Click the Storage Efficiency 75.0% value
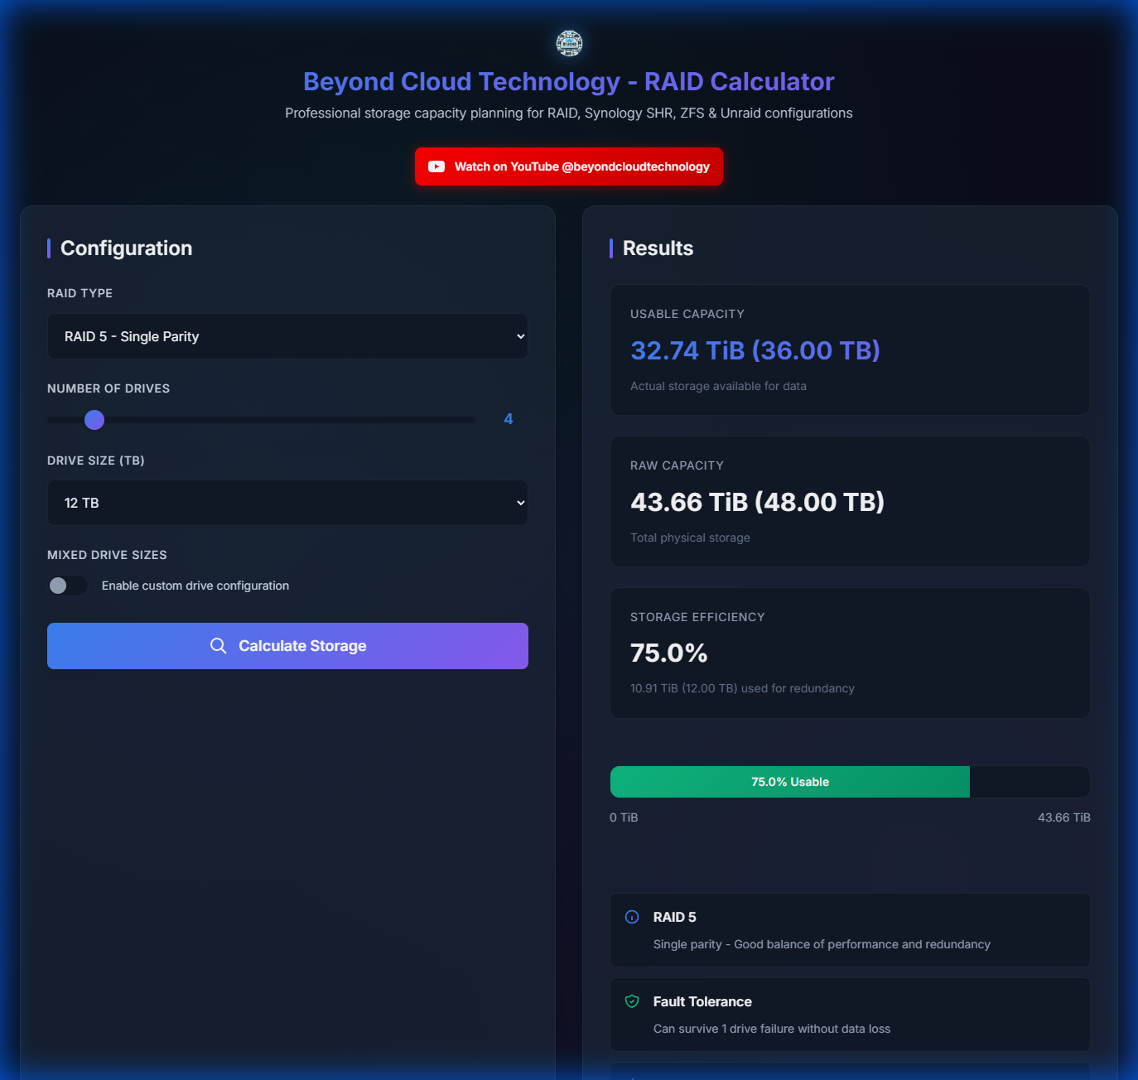Screen dimensions: 1138x1080 point(669,653)
